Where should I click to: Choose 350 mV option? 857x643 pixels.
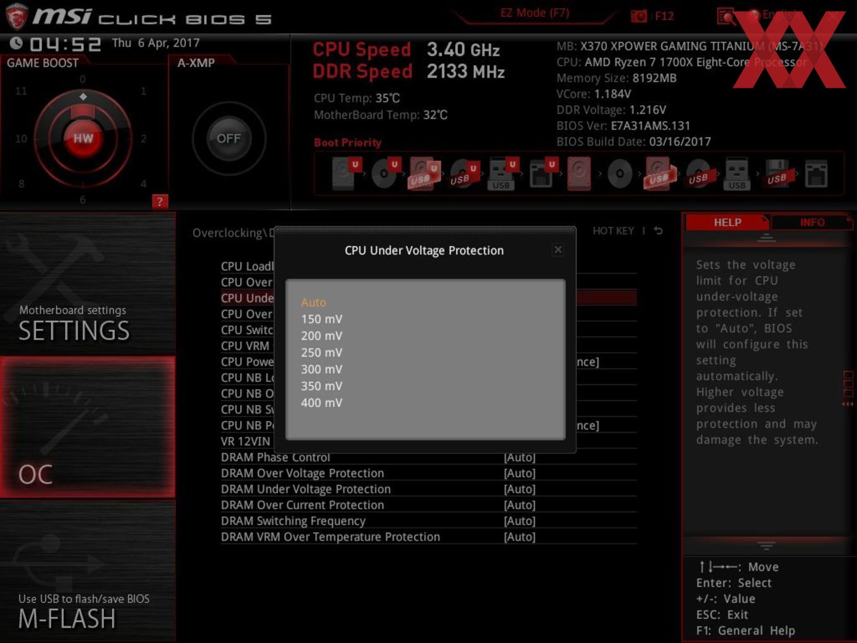click(x=321, y=386)
